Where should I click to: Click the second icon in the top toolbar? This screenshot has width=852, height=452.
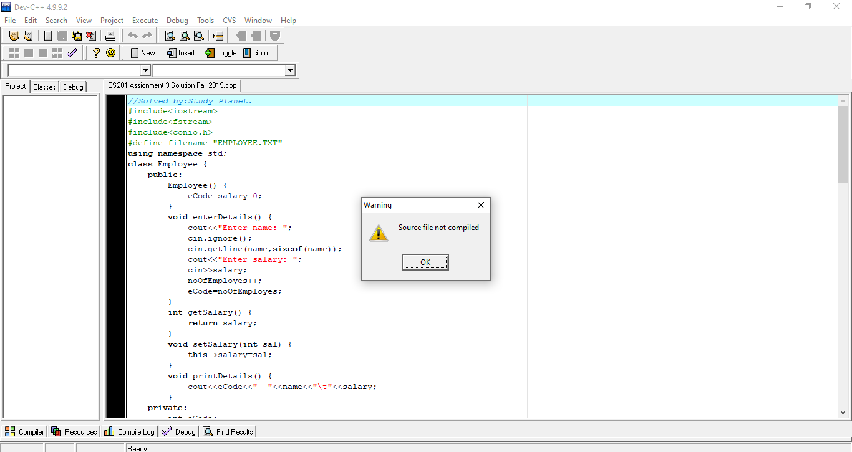pyautogui.click(x=27, y=36)
